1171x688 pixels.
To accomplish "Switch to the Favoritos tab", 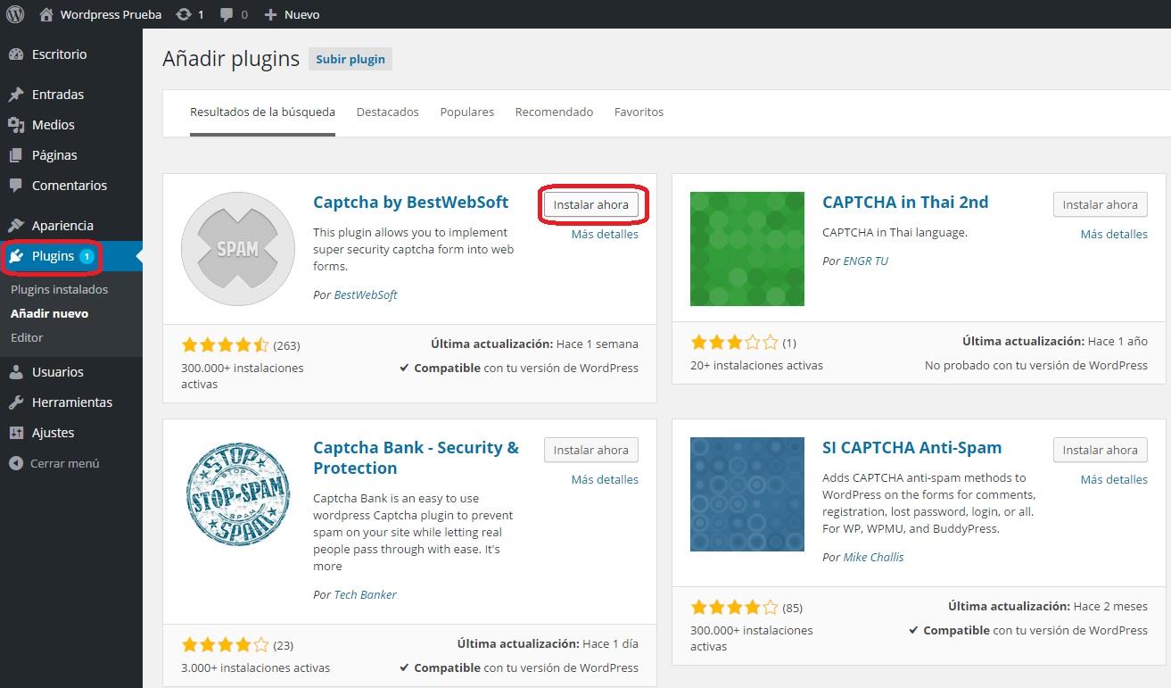I will [639, 112].
